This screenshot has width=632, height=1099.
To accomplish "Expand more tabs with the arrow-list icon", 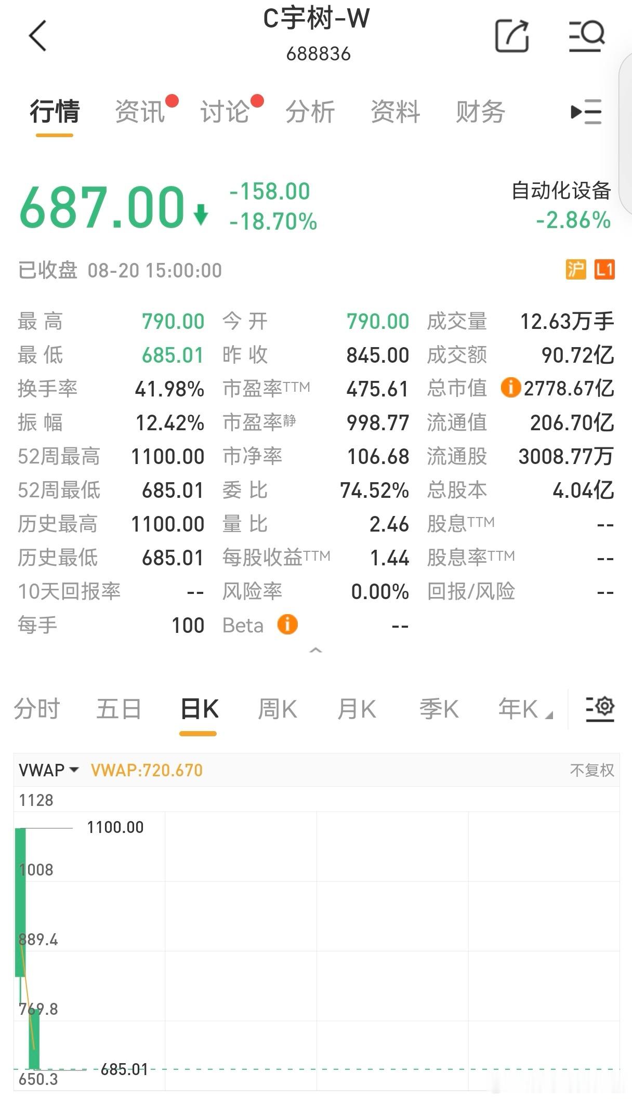I will pos(586,112).
